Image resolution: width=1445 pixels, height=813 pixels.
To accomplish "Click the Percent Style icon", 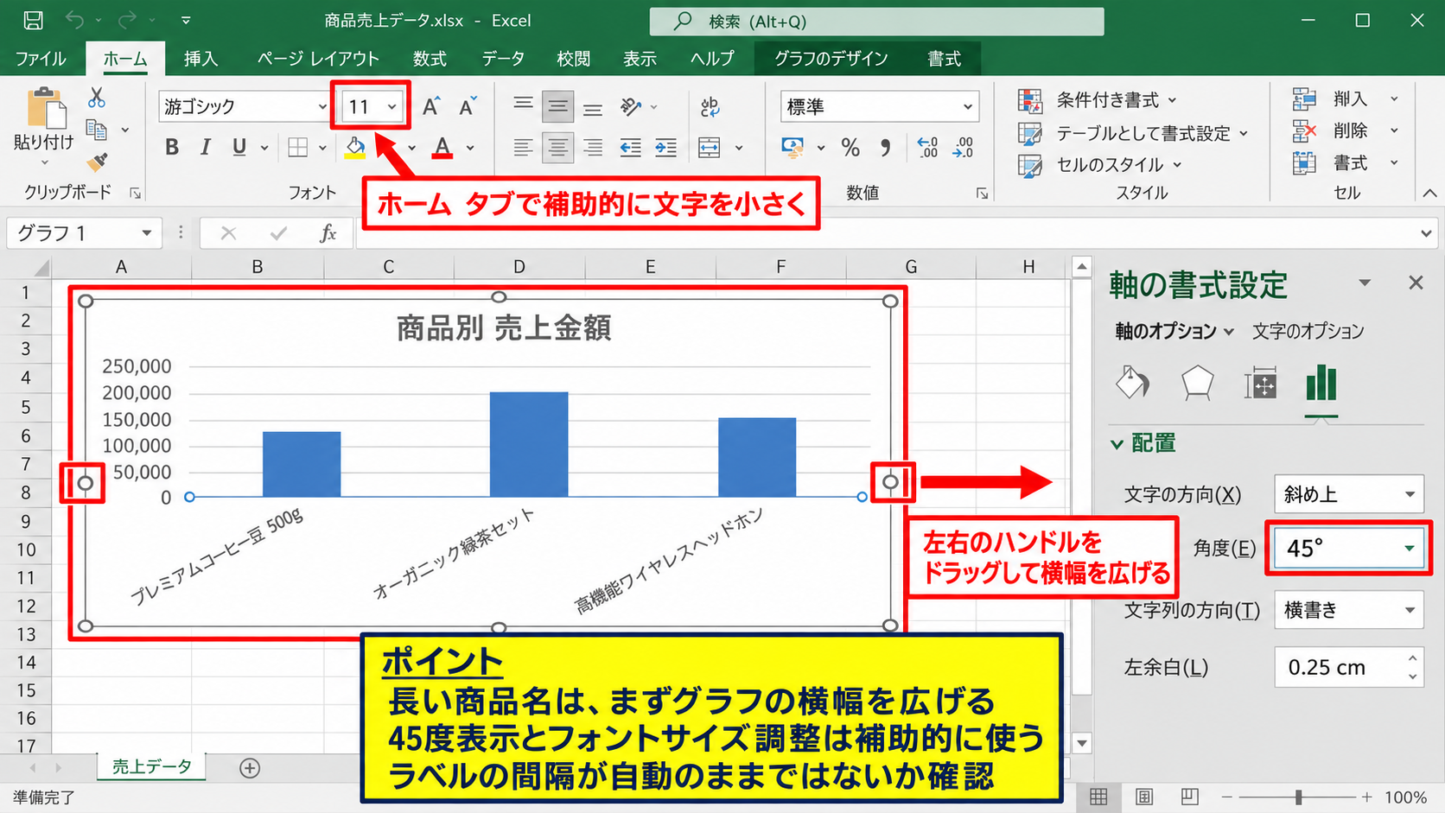I will (x=850, y=148).
